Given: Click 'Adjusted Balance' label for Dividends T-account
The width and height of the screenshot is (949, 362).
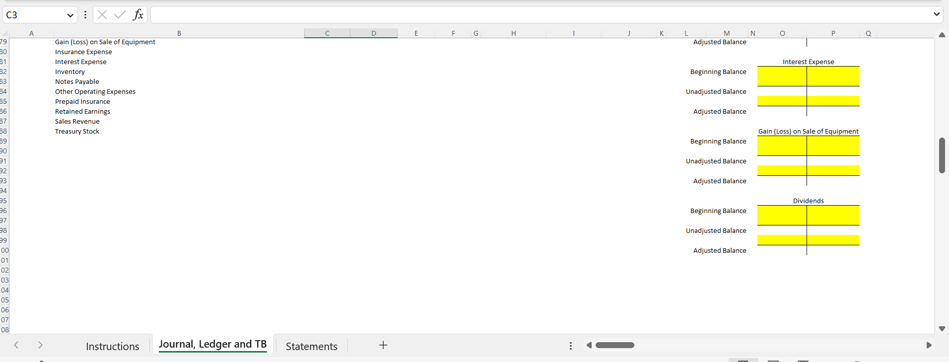Looking at the screenshot, I should click(720, 251).
